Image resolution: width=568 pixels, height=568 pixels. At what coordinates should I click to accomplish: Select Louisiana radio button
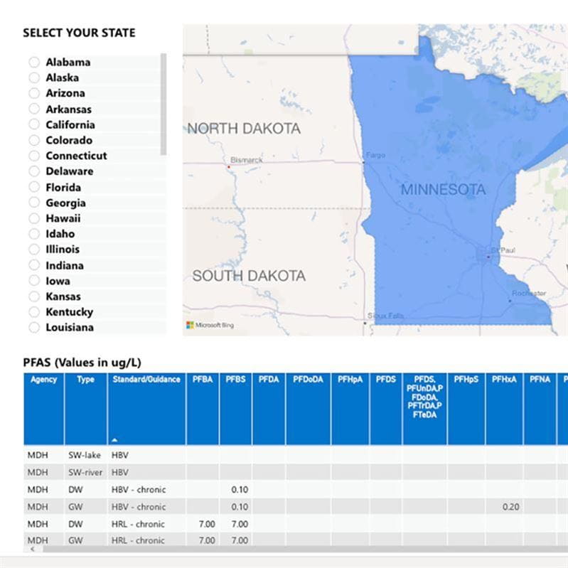34,328
